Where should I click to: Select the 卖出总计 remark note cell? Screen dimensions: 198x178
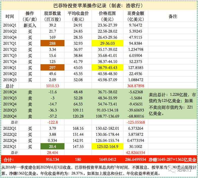point(172,104)
